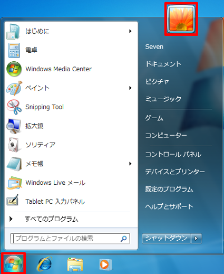
Task: Focus the プログラムとファイルの検索 search box
Action: click(70, 239)
